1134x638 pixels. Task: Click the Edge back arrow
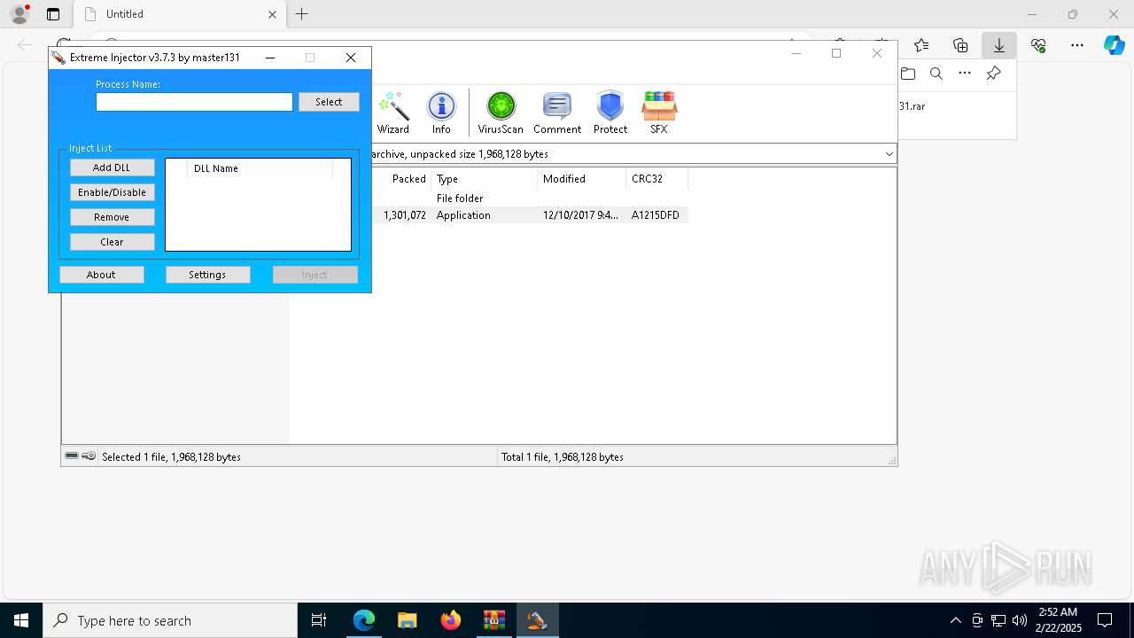25,45
